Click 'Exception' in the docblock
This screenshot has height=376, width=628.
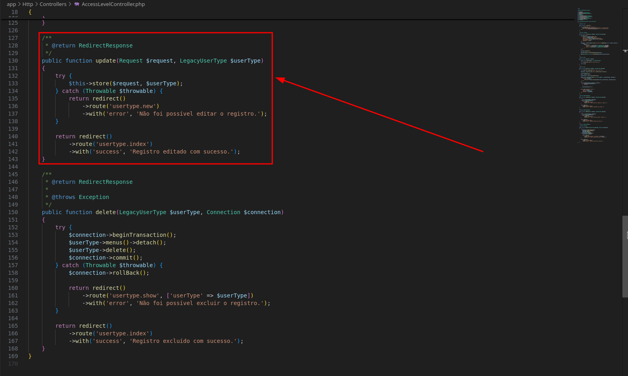point(94,197)
